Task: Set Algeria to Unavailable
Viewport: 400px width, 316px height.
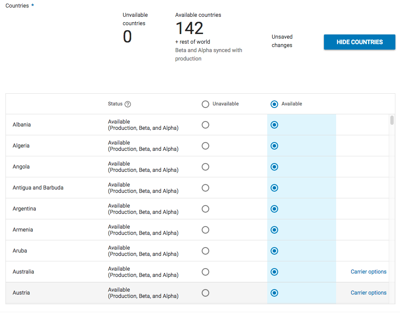Action: (x=205, y=146)
